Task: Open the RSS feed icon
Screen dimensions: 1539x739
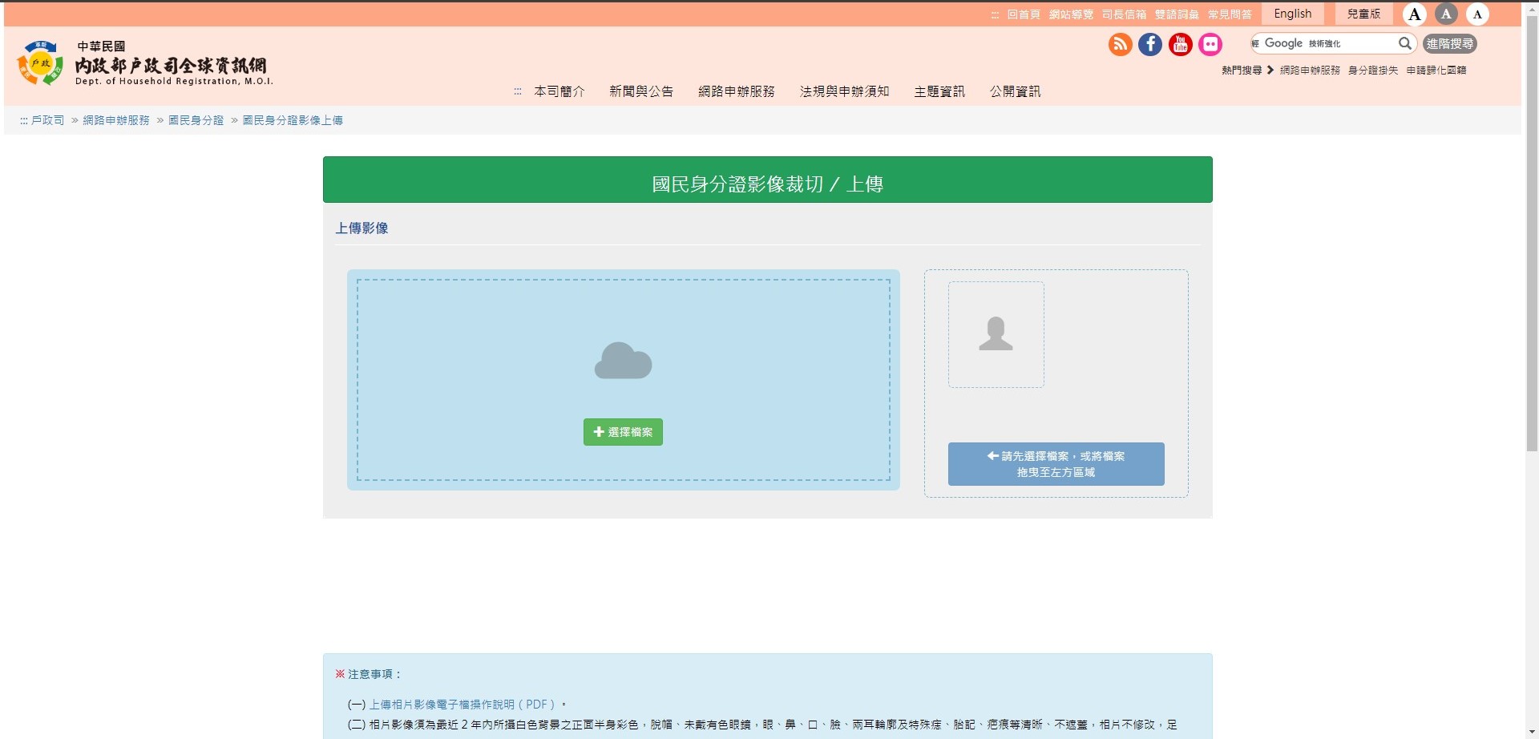Action: coord(1120,44)
